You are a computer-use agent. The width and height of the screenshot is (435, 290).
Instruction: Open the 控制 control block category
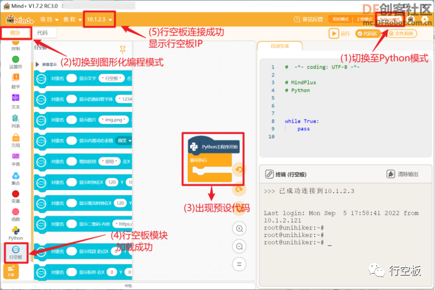click(16, 45)
